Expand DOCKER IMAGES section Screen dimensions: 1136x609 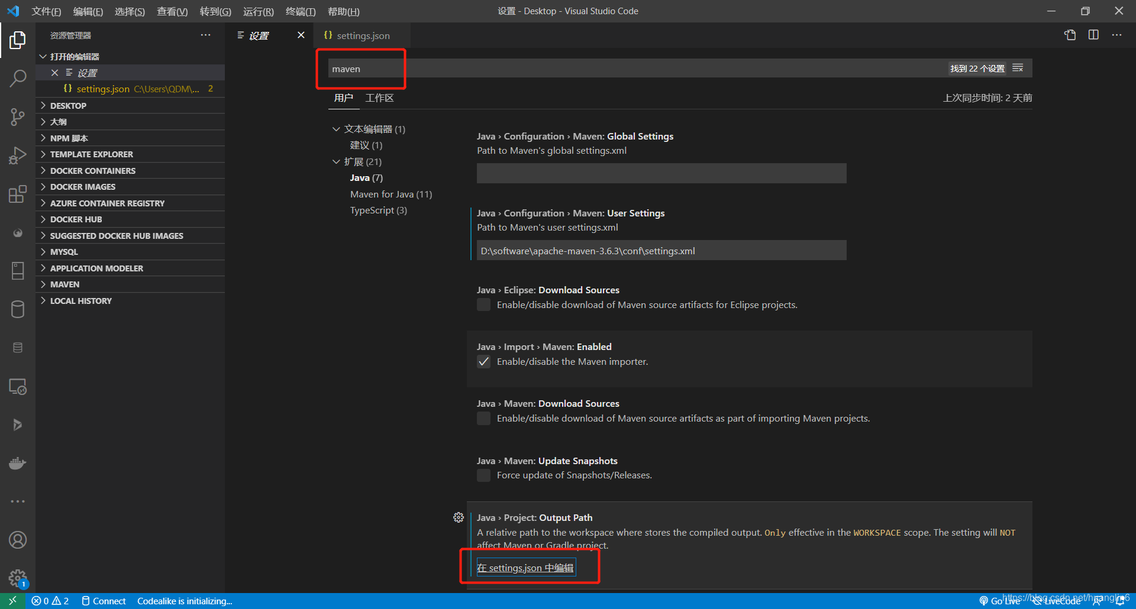coord(130,187)
